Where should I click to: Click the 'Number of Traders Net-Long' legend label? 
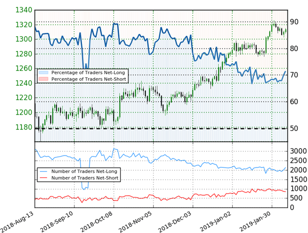84,171
